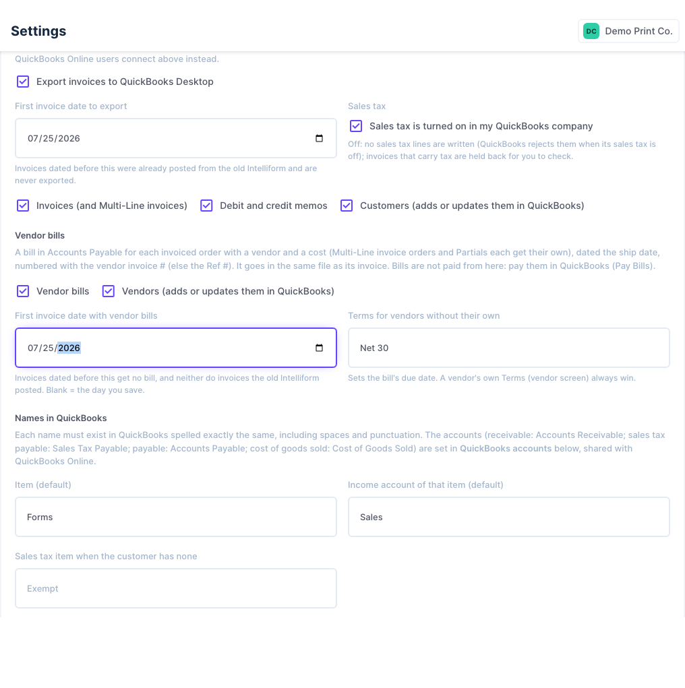
Task: Click the DC company avatar badge
Action: pyautogui.click(x=591, y=31)
